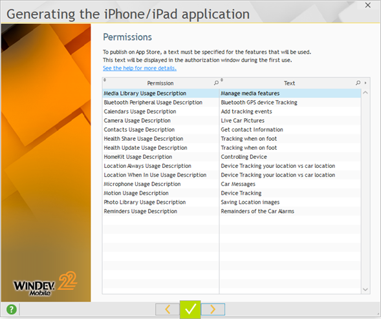Edit the 'Add tracking events' text cell
The width and height of the screenshot is (381, 319).
(x=290, y=112)
